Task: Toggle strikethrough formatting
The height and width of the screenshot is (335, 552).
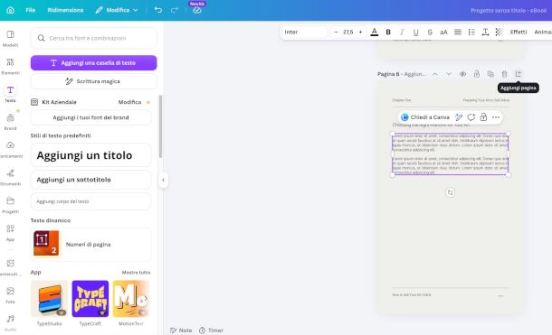Action: click(x=430, y=32)
